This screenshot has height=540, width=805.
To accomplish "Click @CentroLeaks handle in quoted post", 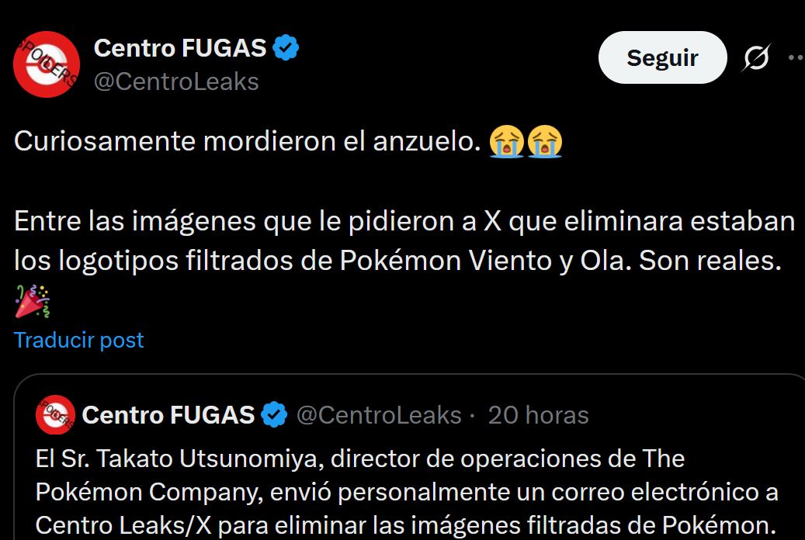I will click(379, 415).
